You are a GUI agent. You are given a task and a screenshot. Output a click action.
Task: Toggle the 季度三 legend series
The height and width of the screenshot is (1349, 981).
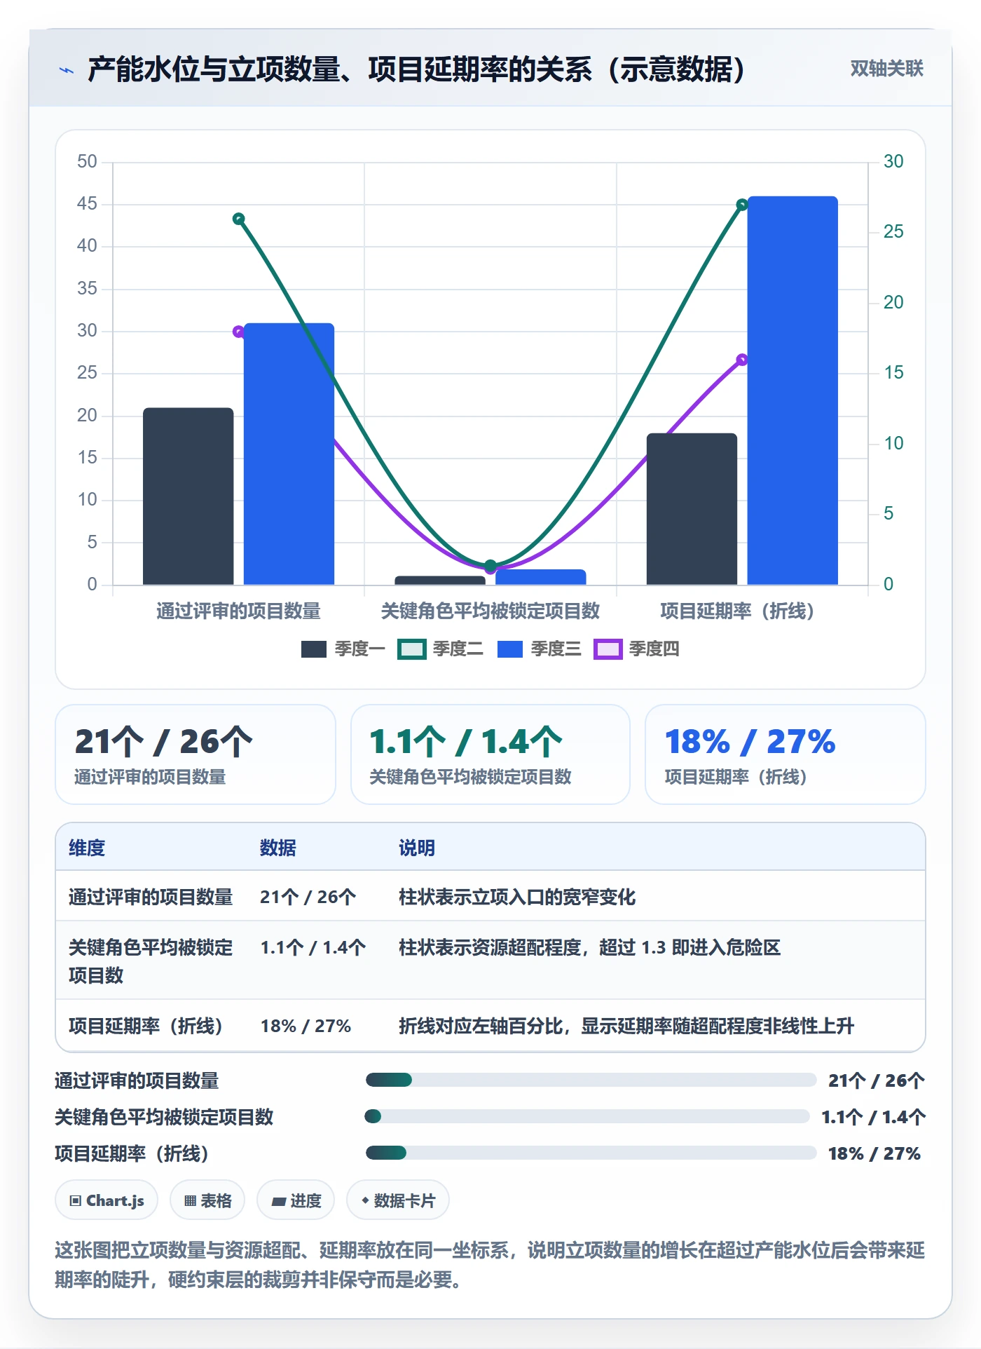click(x=539, y=649)
